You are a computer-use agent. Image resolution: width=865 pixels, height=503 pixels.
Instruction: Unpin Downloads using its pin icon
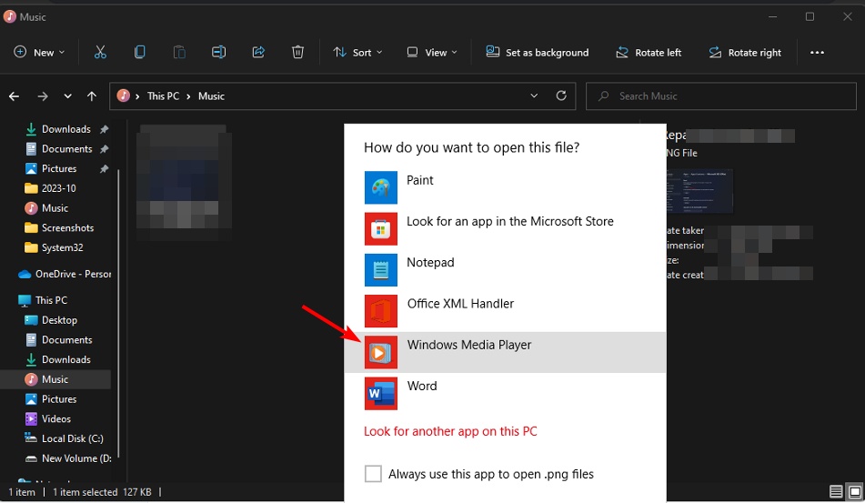(105, 129)
